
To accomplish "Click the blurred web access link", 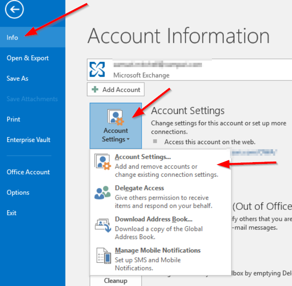I will click(x=254, y=152).
